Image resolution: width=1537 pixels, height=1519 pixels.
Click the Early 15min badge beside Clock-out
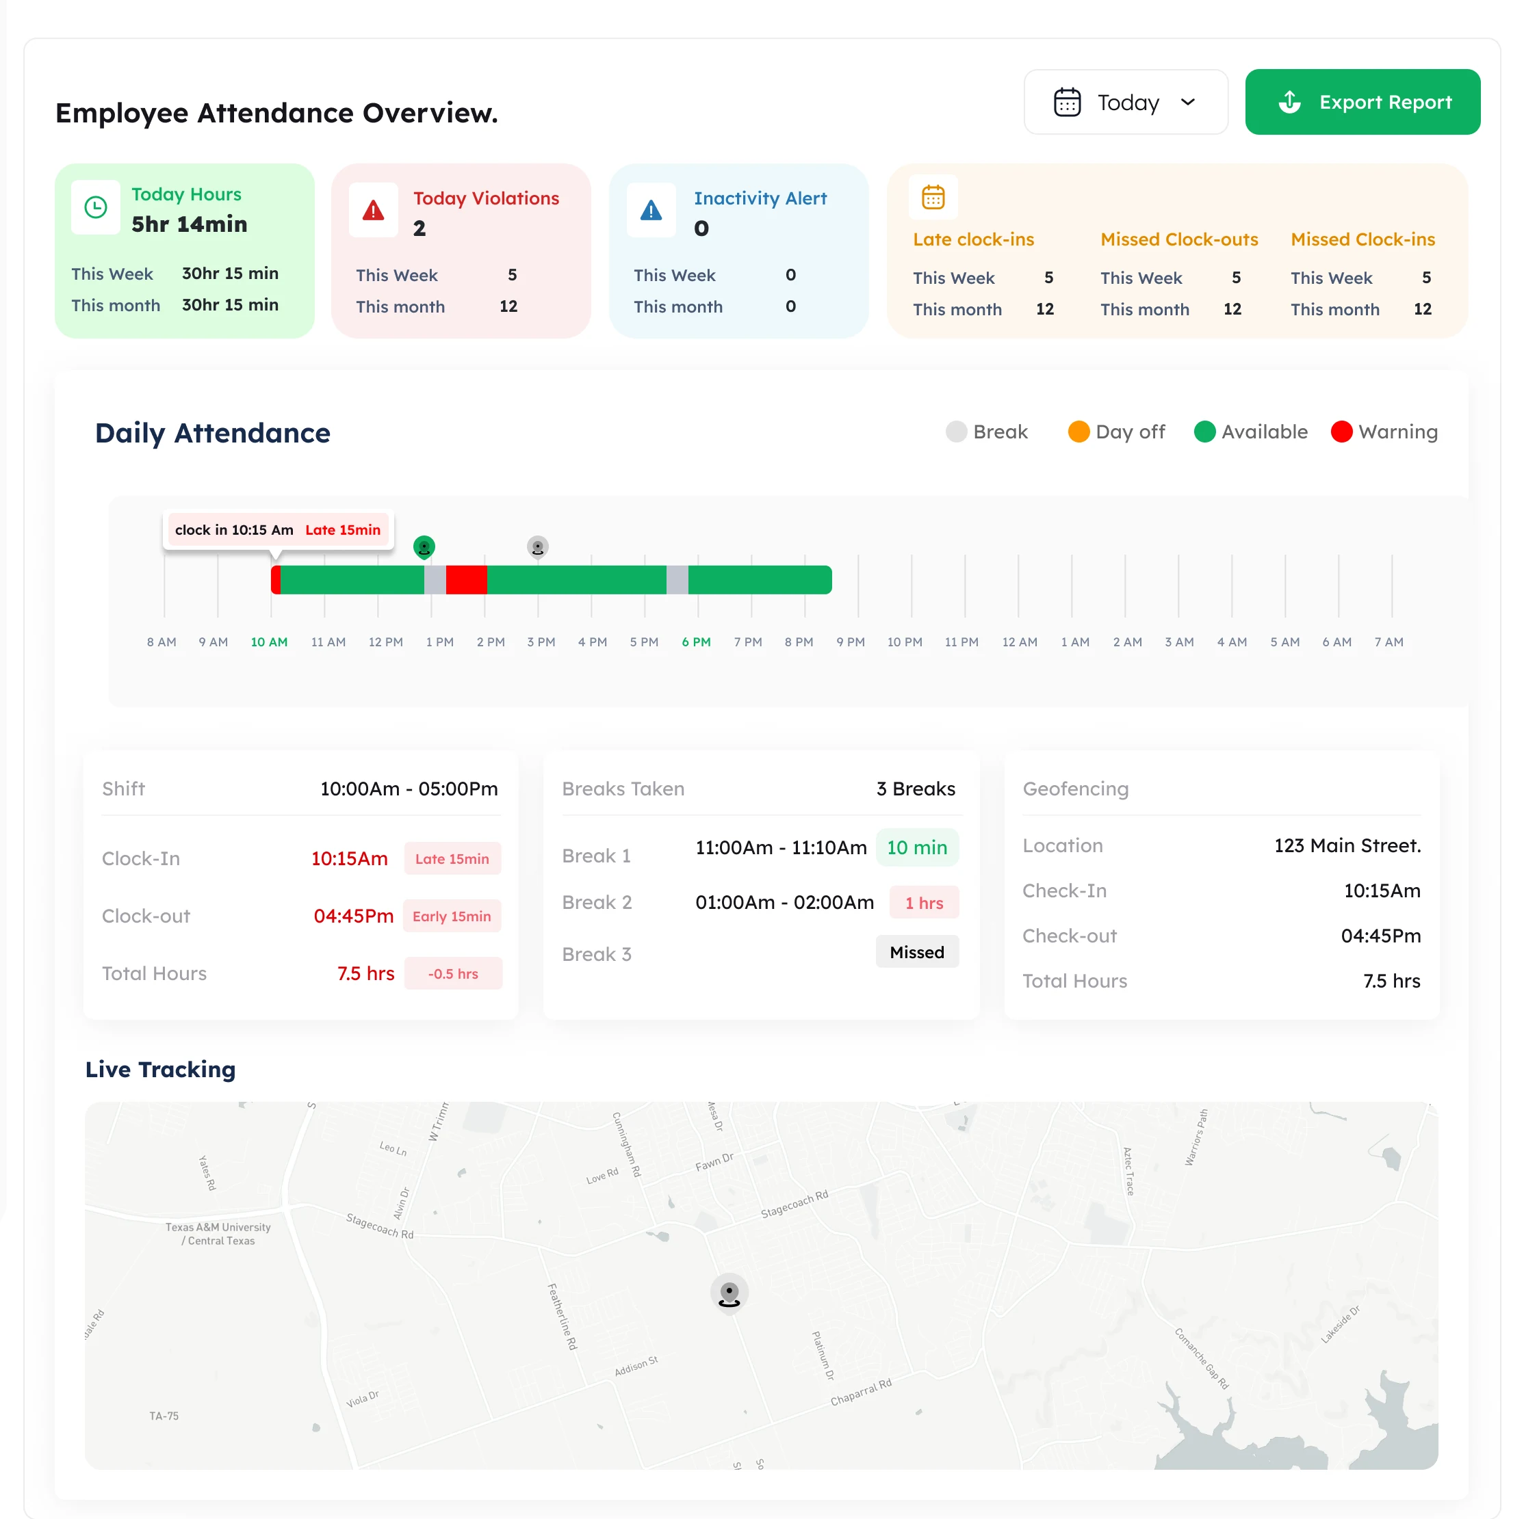tap(451, 916)
